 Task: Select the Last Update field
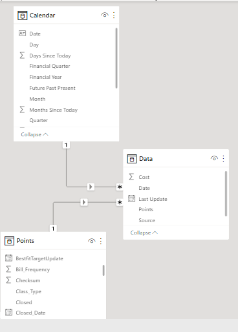point(153,199)
